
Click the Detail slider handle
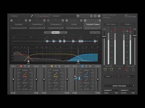tap(111, 90)
